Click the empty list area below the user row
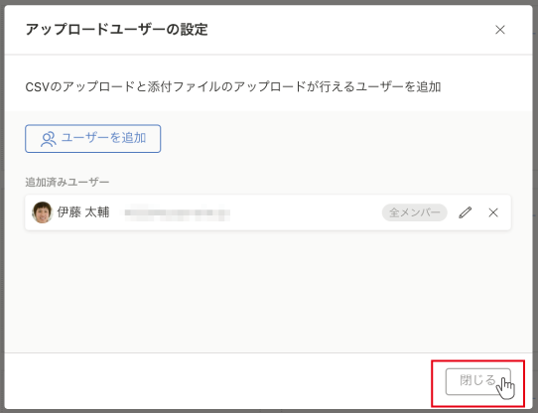This screenshot has width=538, height=413. click(268, 292)
